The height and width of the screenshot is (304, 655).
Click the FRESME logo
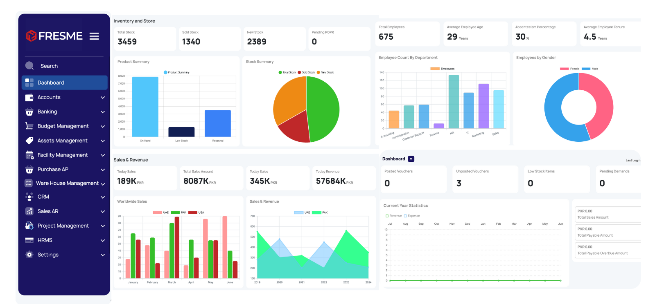click(54, 36)
